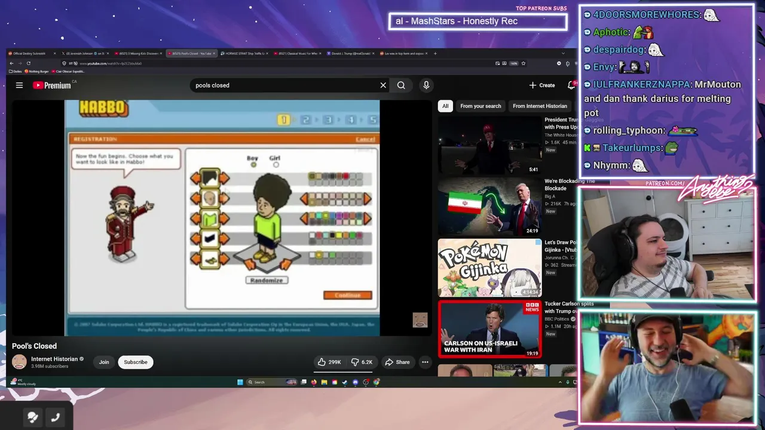Switch to 'Classical Music' browser tab

[x=298, y=53]
